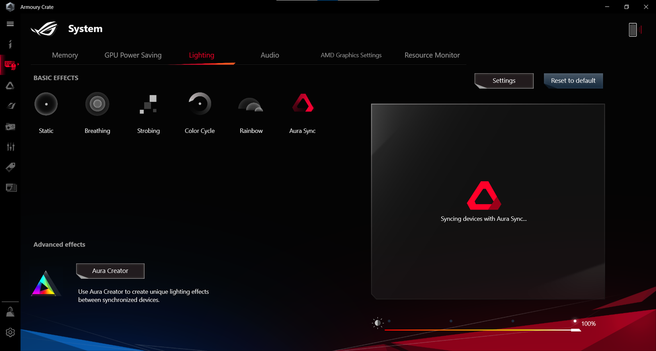Open the Featured deals tag icon

[x=10, y=167]
